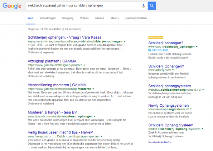Click the Skype phone icon next to 040 292 4848

tap(150, 50)
